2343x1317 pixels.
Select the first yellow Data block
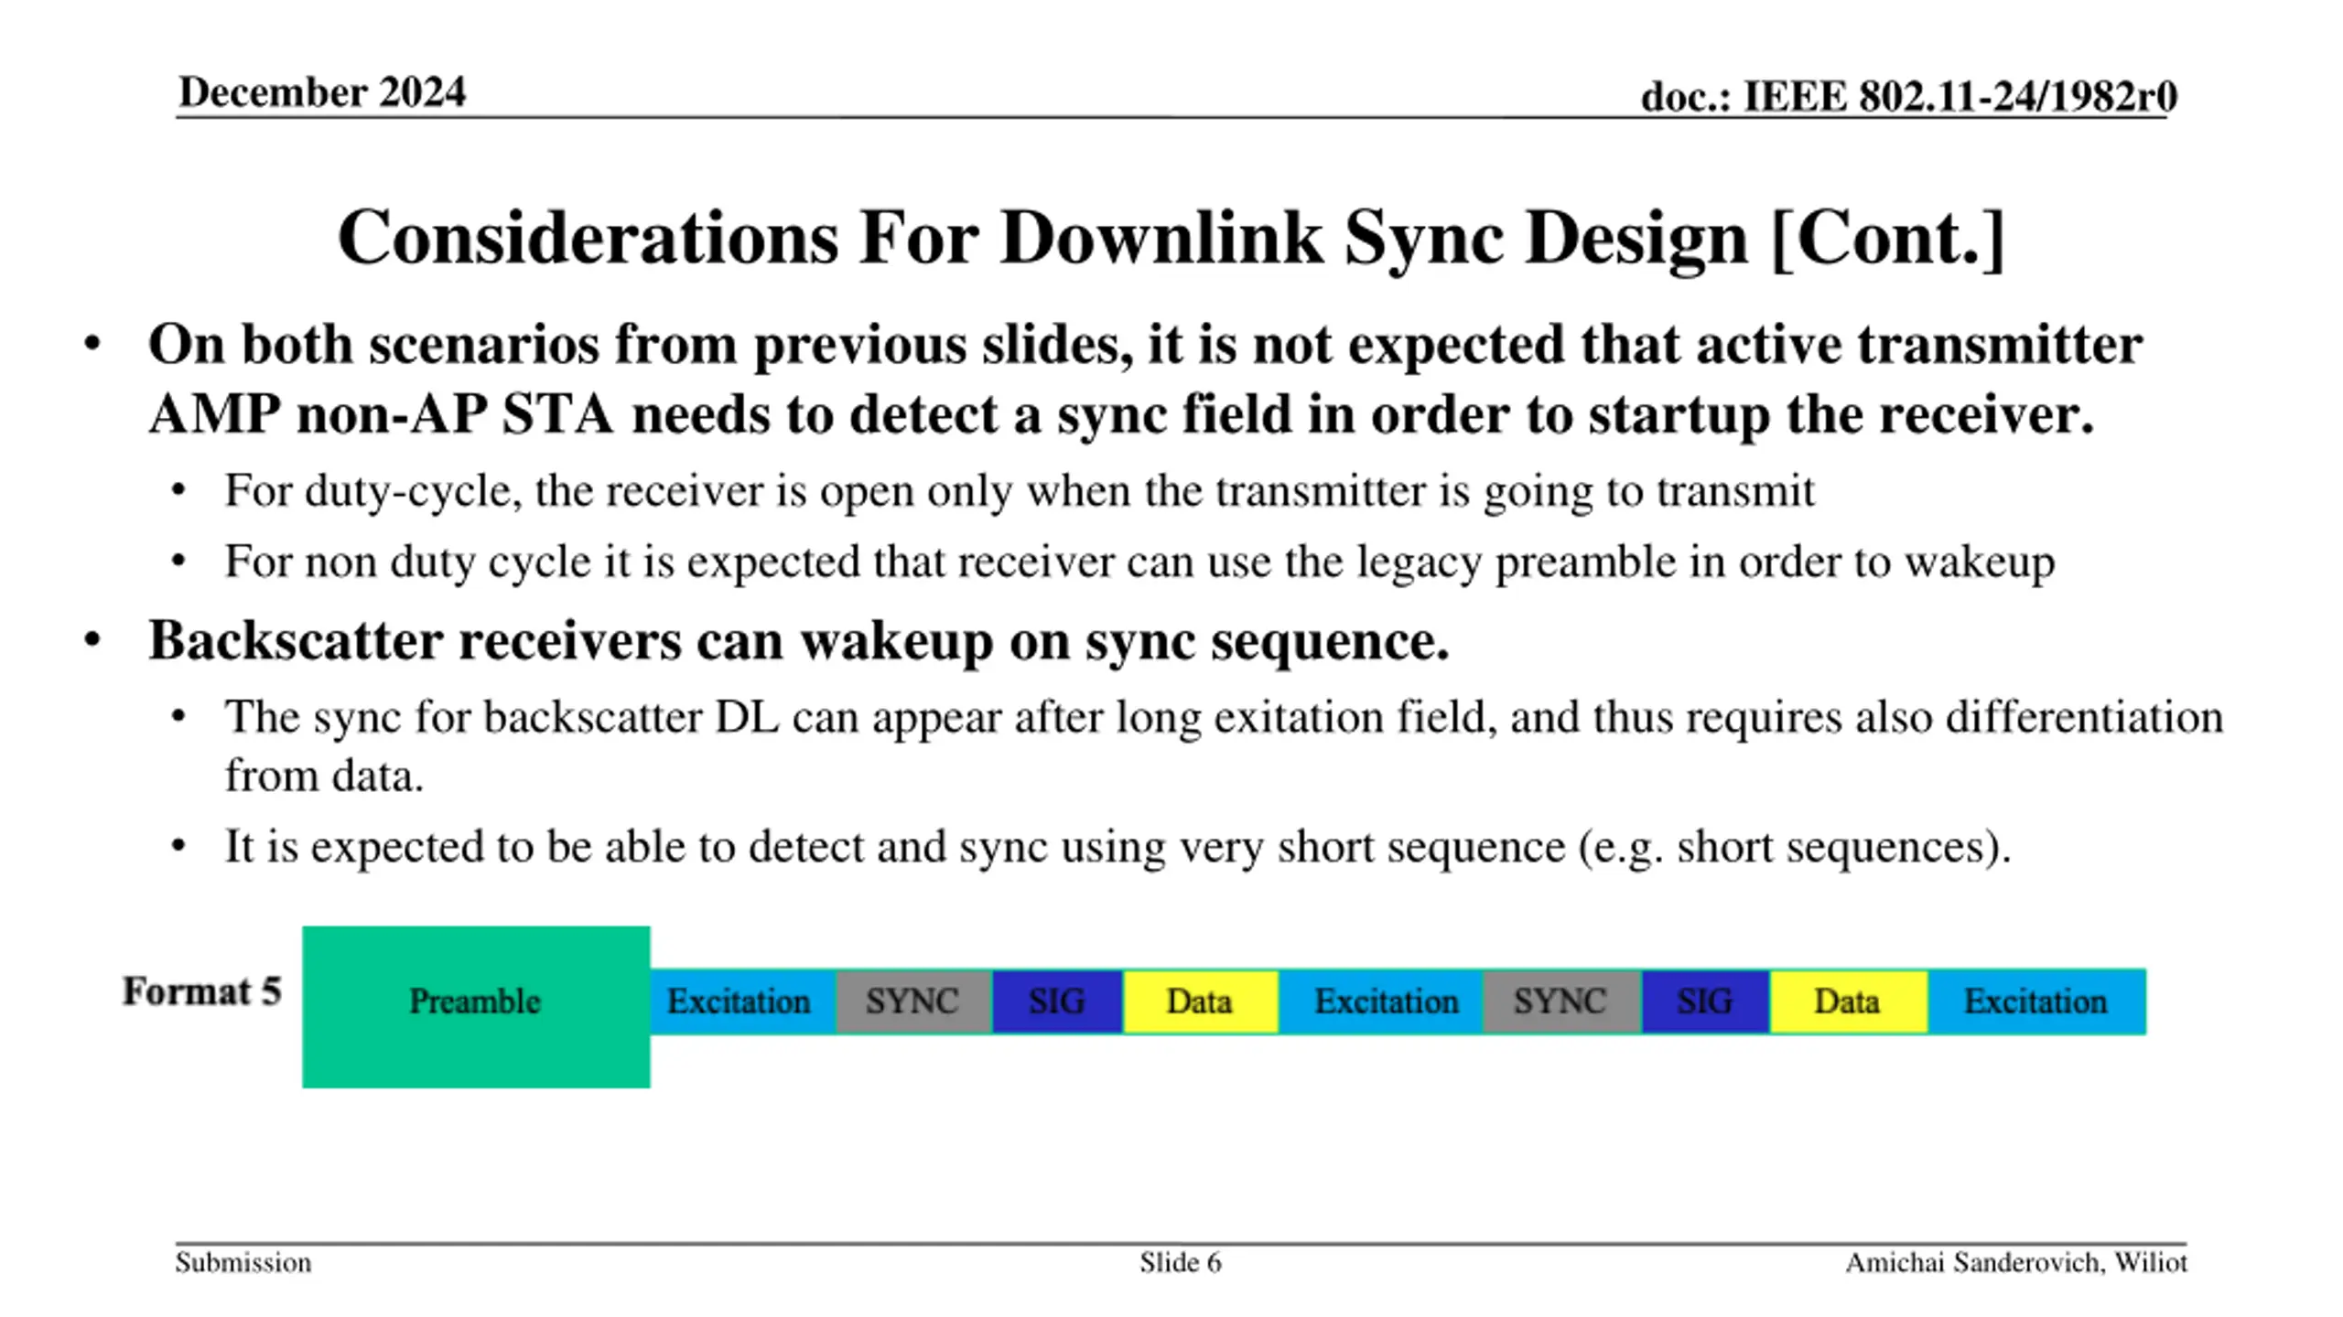[1200, 1001]
